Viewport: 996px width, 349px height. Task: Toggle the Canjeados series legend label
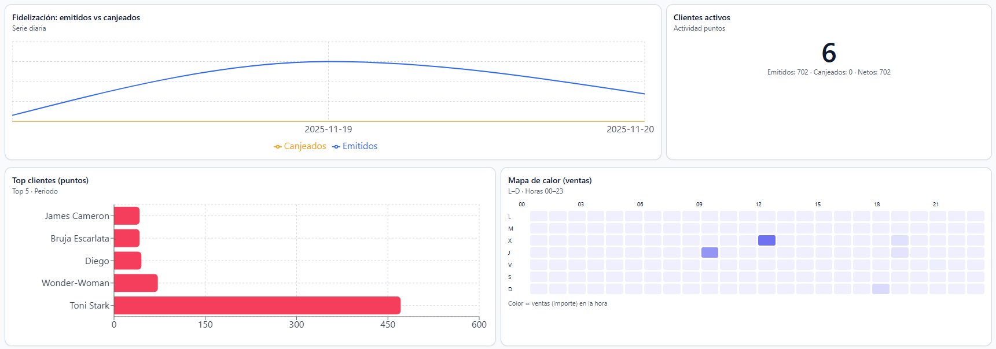[x=304, y=146]
